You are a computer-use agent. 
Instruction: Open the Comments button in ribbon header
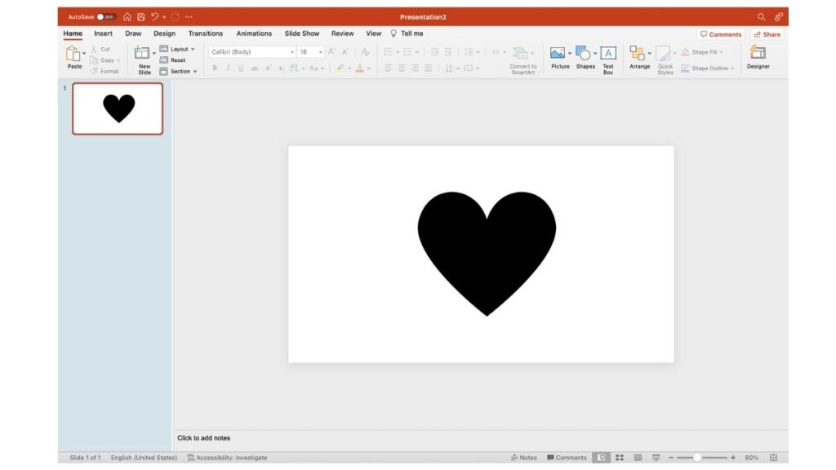click(x=721, y=34)
